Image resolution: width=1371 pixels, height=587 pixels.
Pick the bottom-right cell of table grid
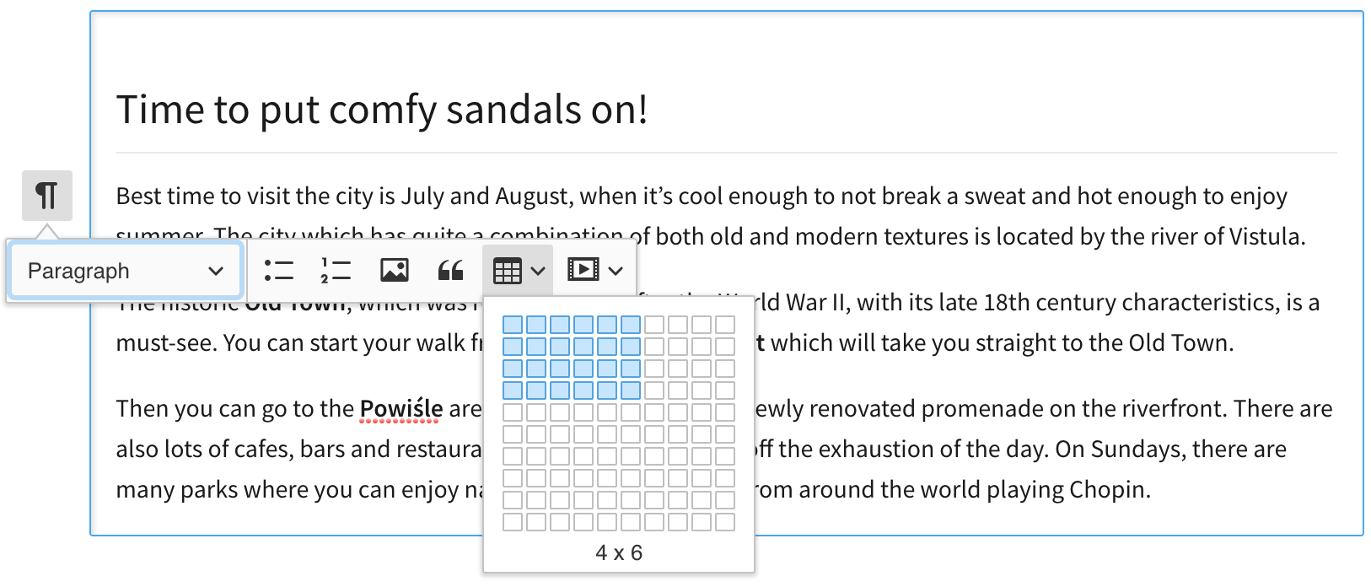[725, 522]
